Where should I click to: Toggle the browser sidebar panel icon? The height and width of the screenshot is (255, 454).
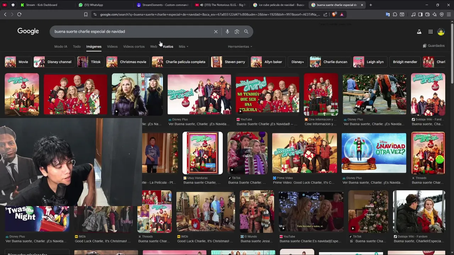tap(420, 15)
